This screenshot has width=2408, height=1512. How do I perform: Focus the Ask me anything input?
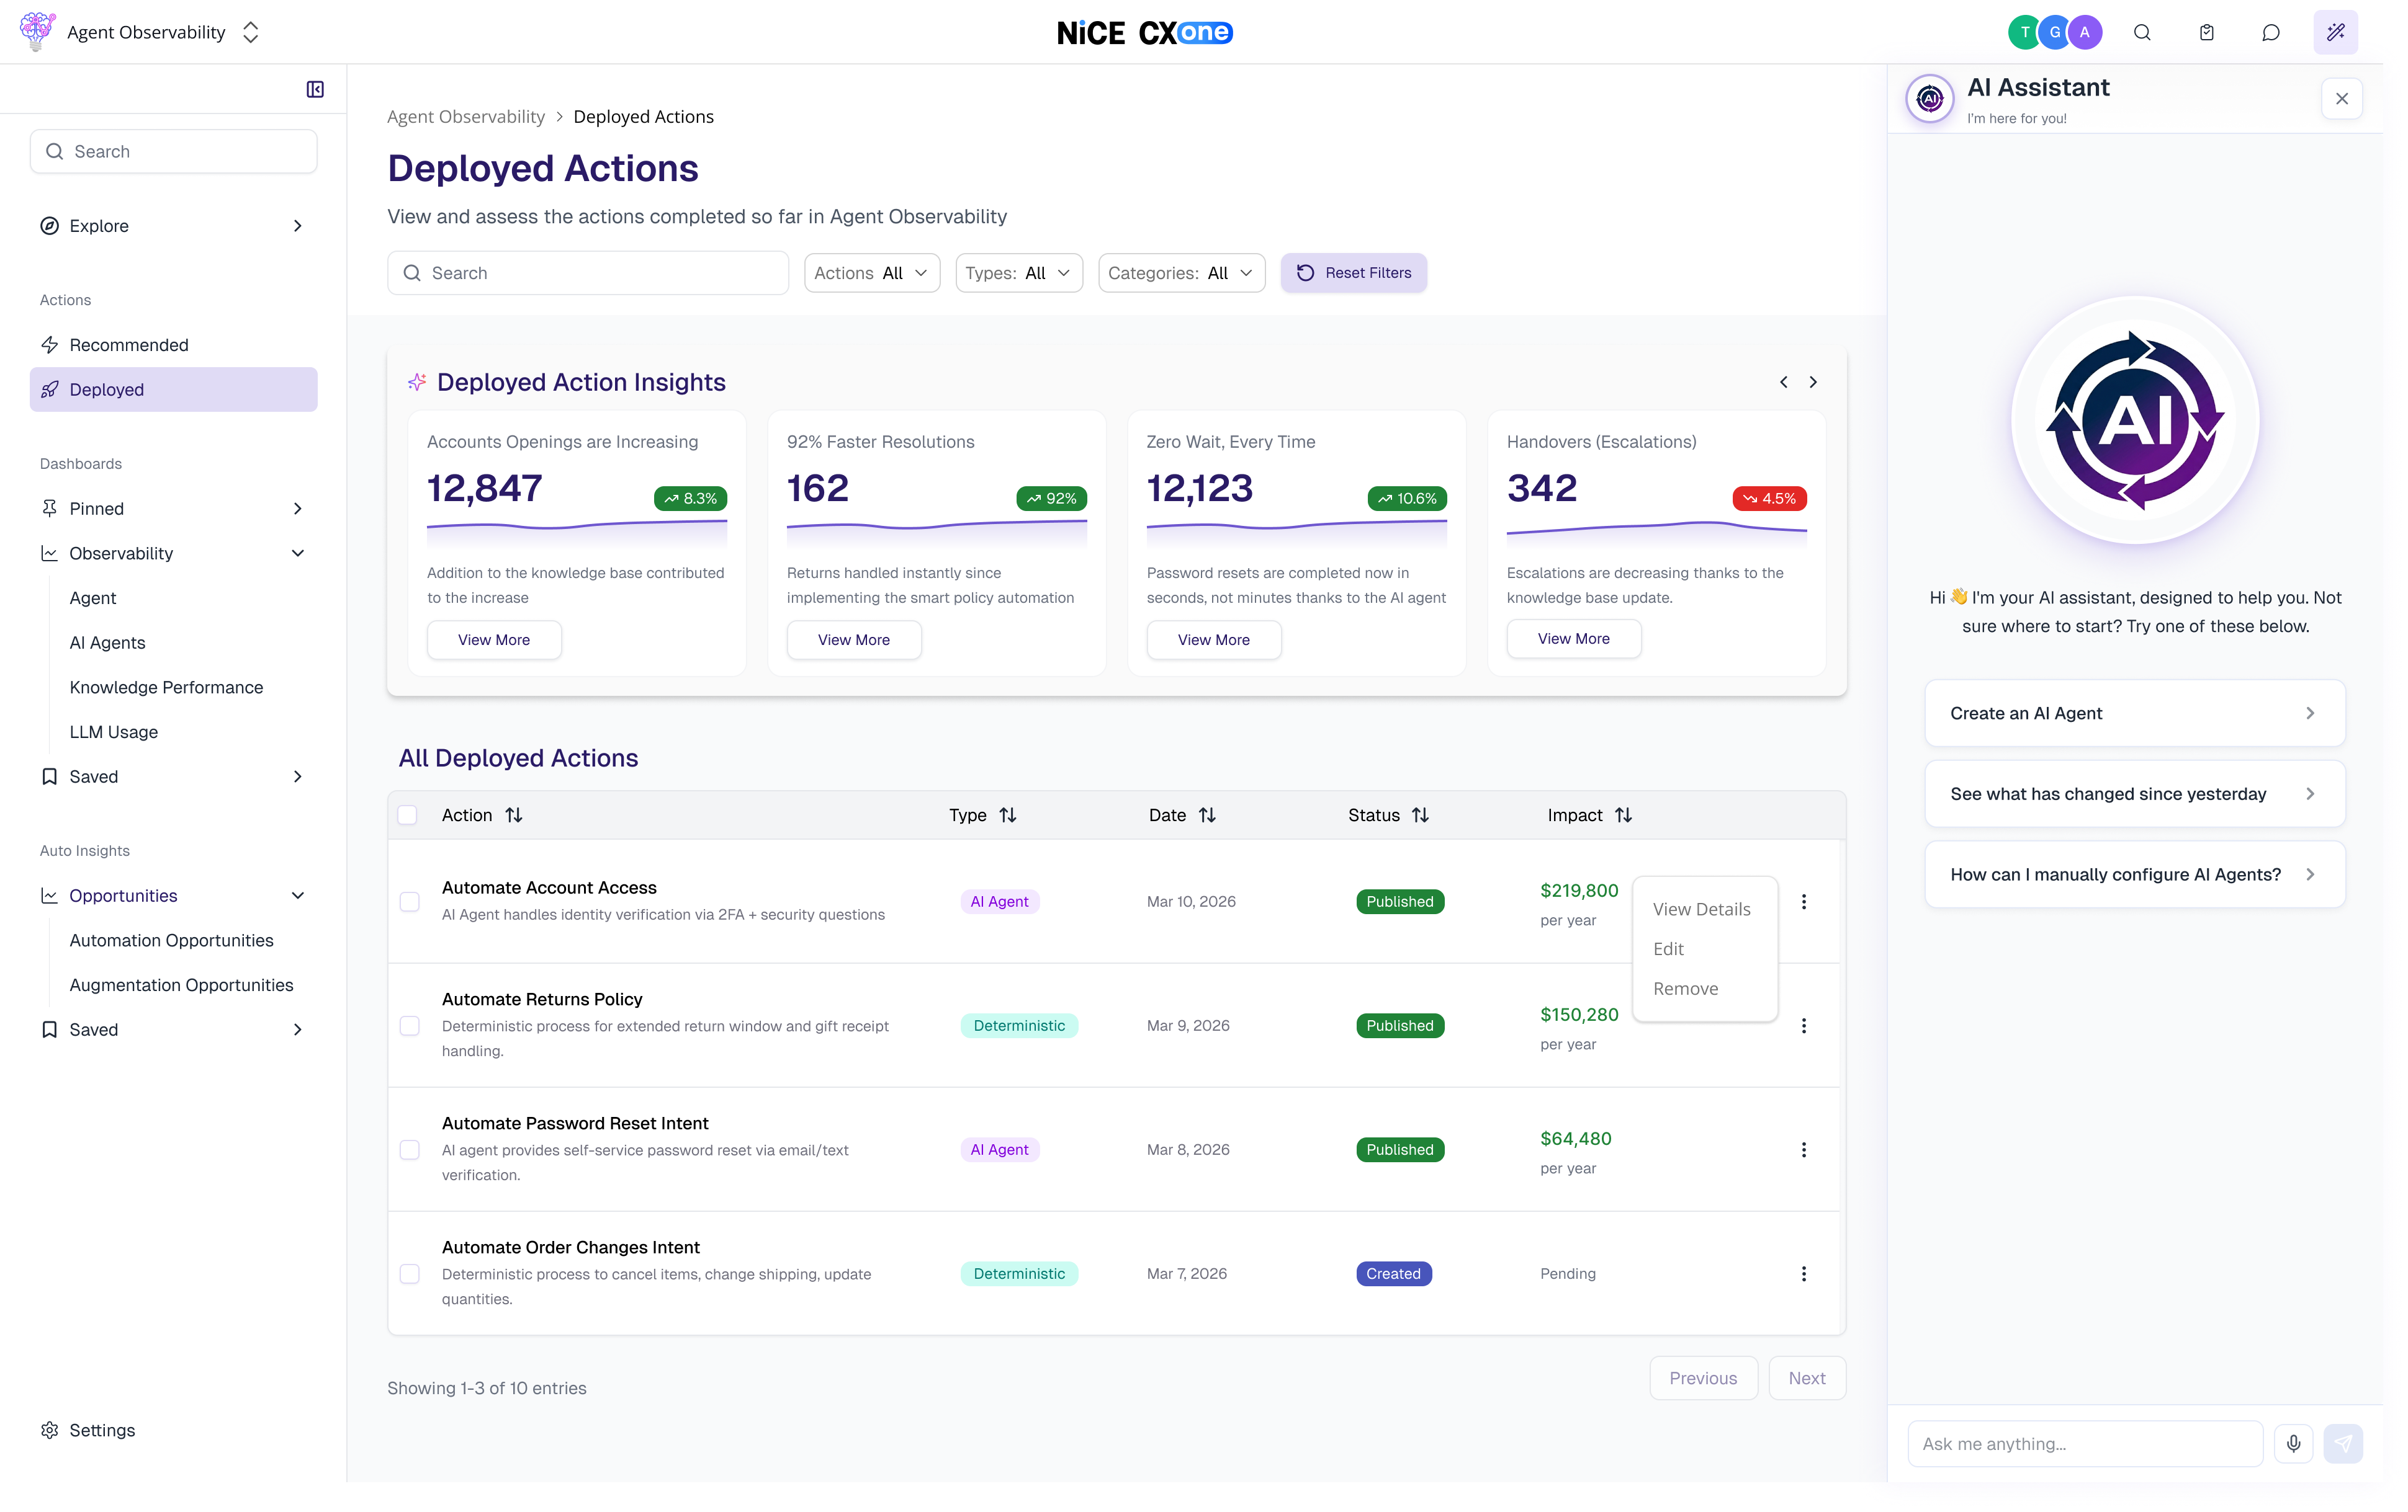(x=2084, y=1443)
